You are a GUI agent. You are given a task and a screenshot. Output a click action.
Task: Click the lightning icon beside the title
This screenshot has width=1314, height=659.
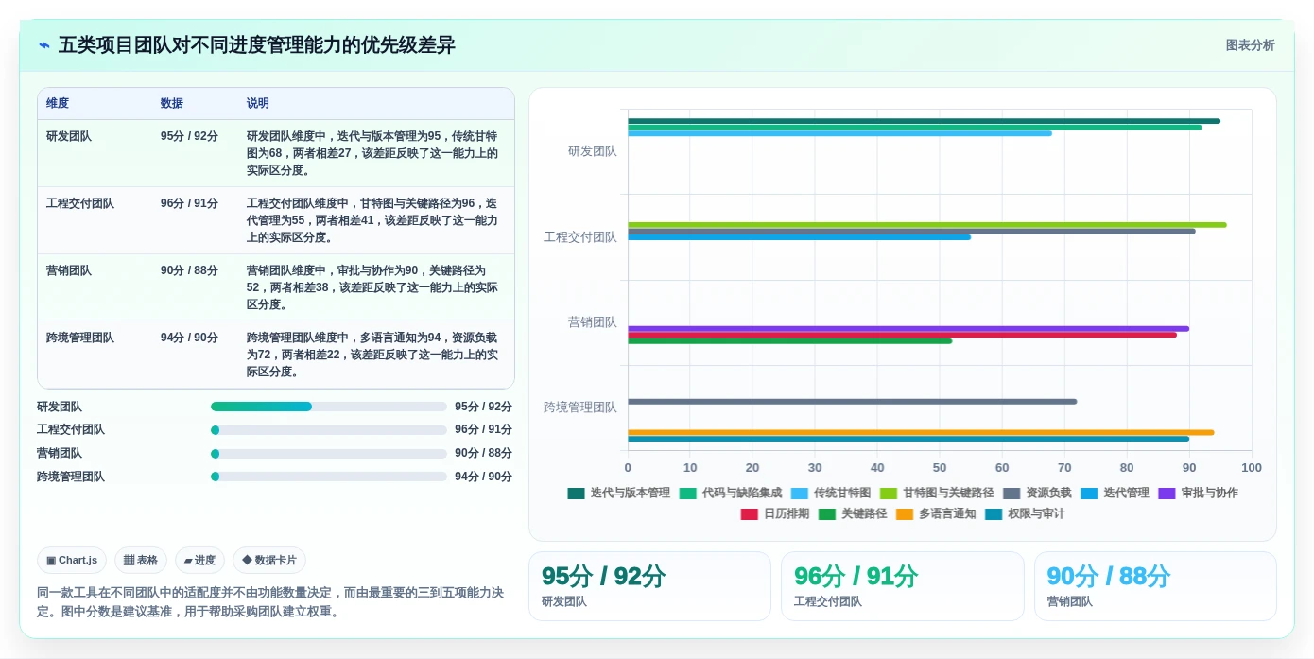44,45
